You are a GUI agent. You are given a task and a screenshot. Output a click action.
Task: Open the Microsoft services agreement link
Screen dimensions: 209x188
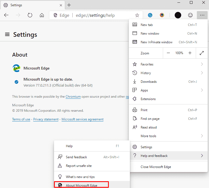(83, 119)
